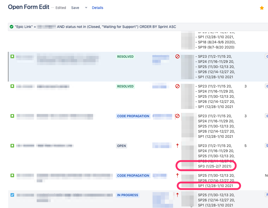Click SP19 (9/7-9/20 2020) sprint text
This screenshot has height=208, width=268.
[x=216, y=47]
